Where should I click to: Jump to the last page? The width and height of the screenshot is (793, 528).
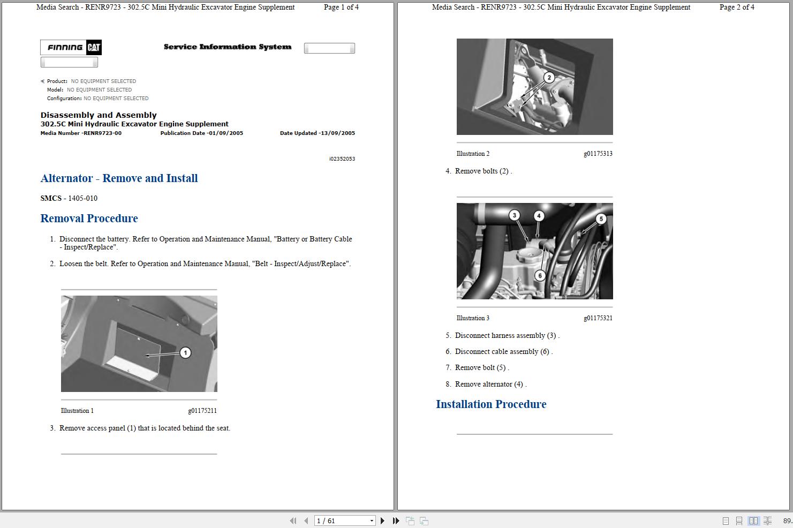click(396, 521)
